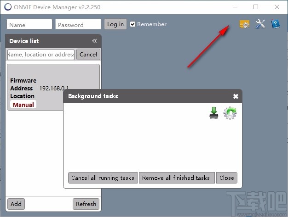This screenshot has width=288, height=217.
Task: Click the green gear restore icon
Action: [x=230, y=113]
